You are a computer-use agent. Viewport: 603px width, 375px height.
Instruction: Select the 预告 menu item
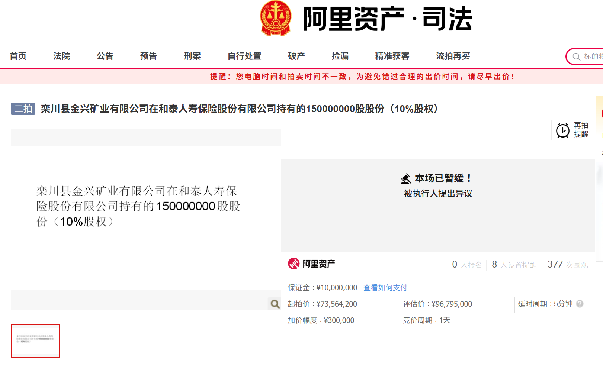tap(149, 56)
